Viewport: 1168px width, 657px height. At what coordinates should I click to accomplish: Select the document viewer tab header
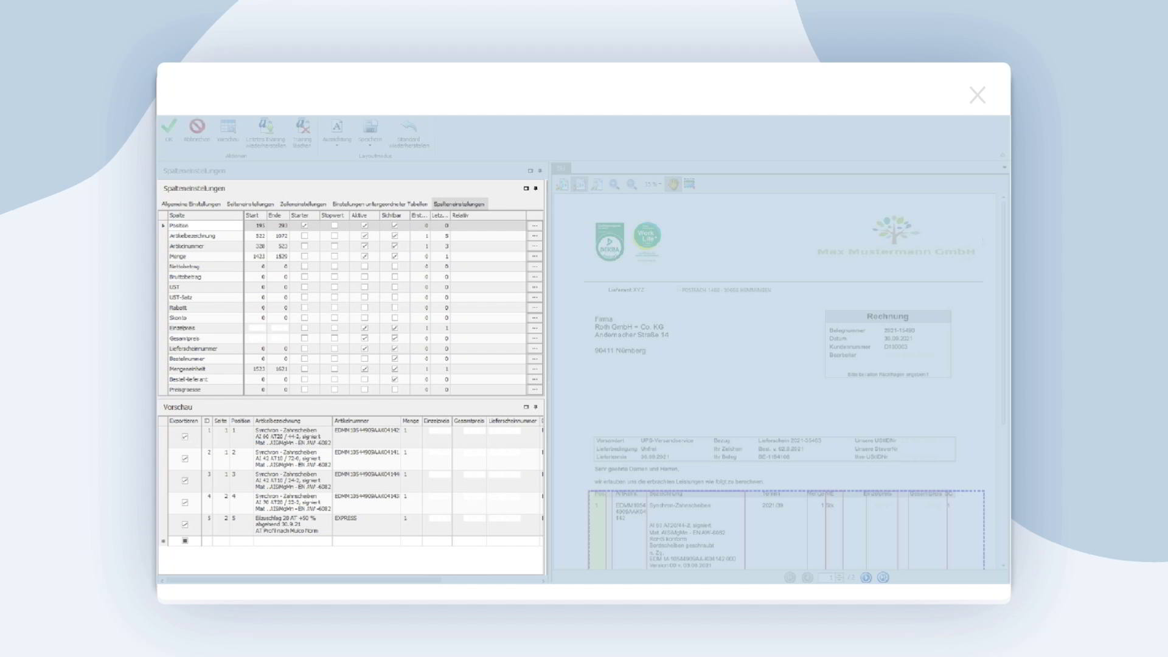click(x=561, y=168)
